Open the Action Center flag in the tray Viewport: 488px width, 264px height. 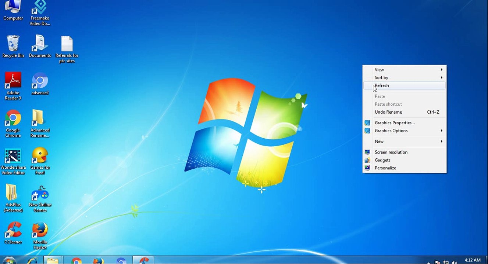click(x=437, y=262)
